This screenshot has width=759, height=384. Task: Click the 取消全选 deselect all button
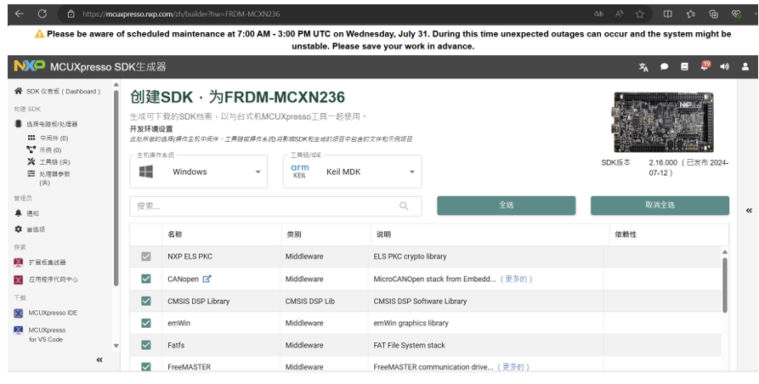pos(660,206)
